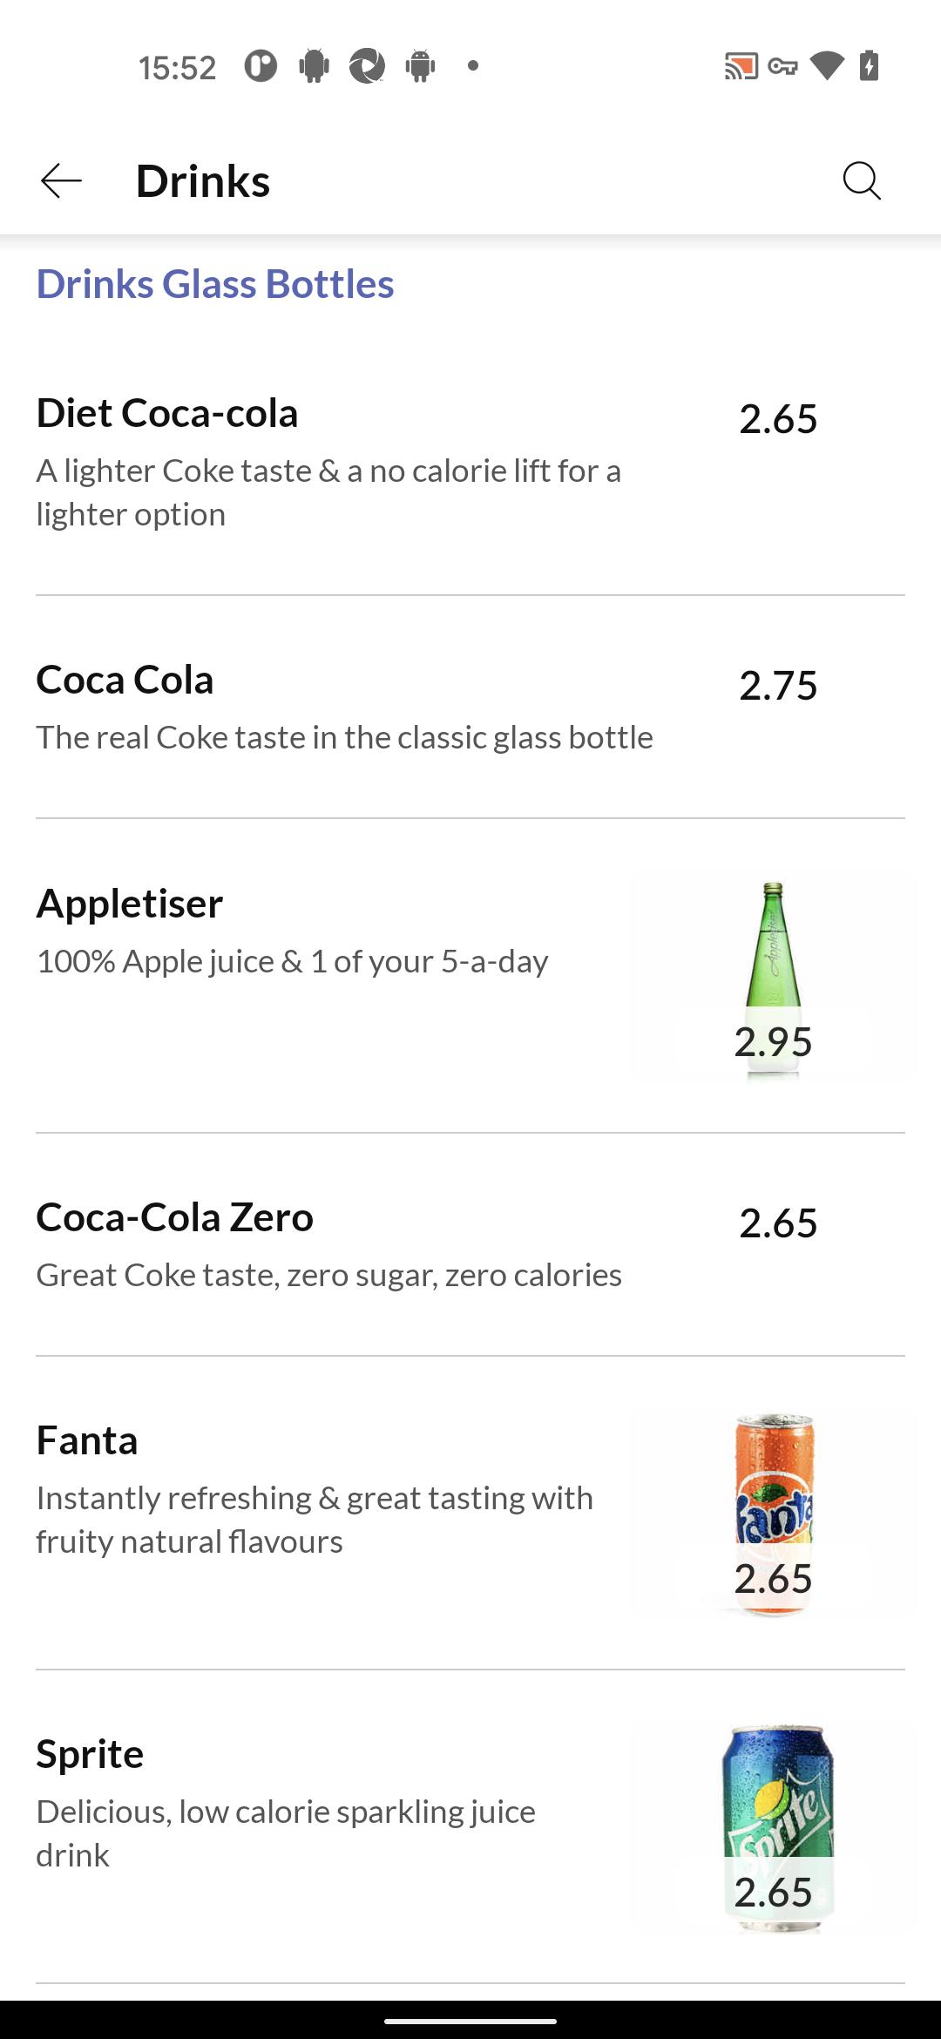Screen dimensions: 941x2039
Task: Open the Sprite can image
Action: coord(777,1828)
